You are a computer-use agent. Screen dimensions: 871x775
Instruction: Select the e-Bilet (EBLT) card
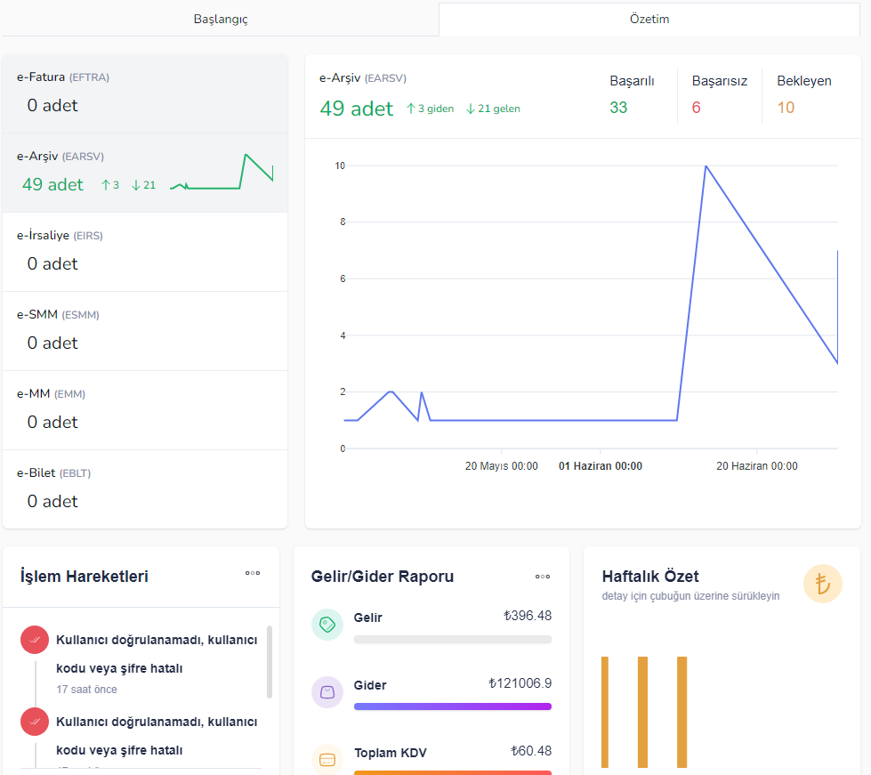[145, 489]
